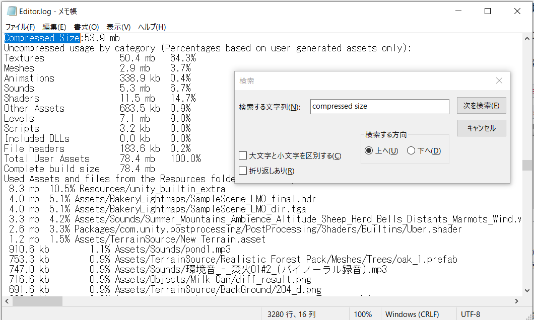Click the 'oak_1.prefab' line

[x=233, y=260]
